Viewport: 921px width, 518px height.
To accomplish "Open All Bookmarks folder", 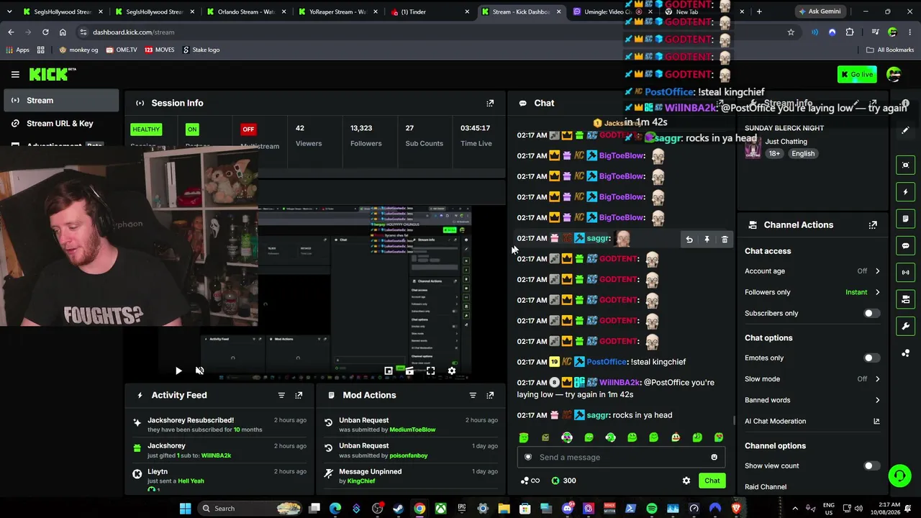I will coord(890,50).
